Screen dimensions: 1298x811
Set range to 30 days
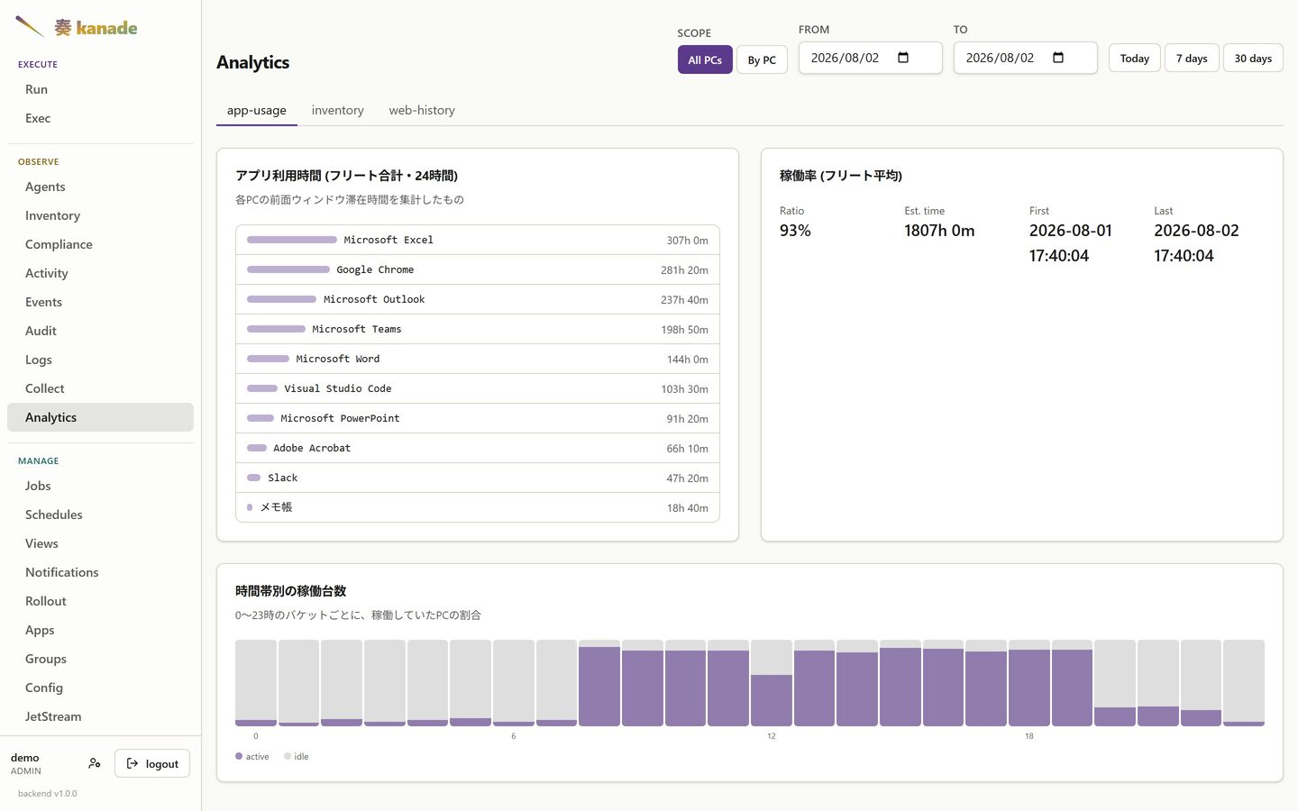1253,58
